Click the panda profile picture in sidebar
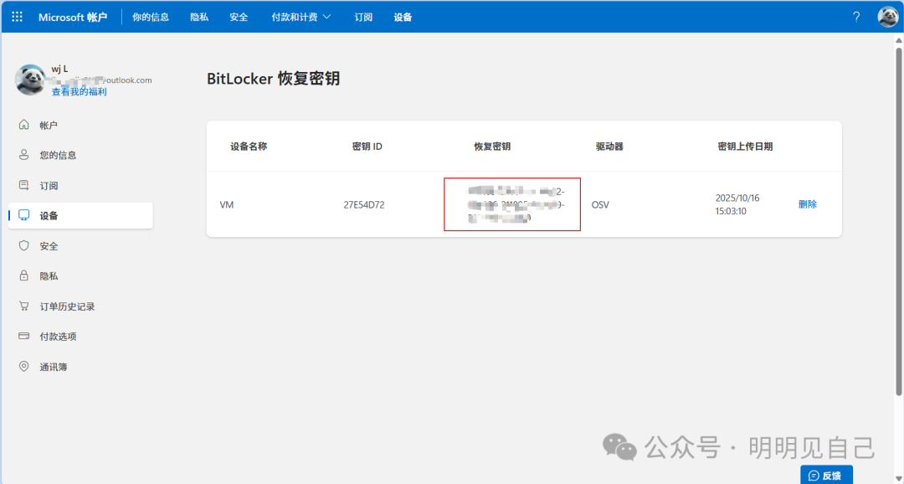904x484 pixels. (x=30, y=80)
